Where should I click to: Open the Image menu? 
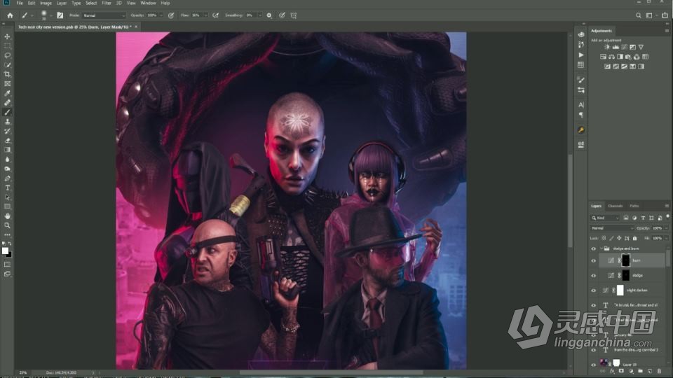coord(46,3)
